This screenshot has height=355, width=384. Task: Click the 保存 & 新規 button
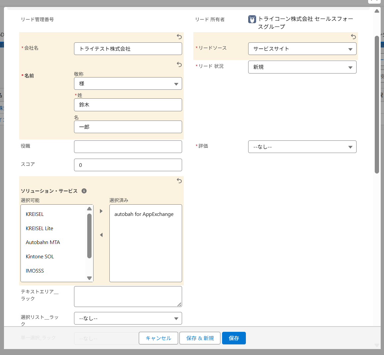[x=200, y=338]
